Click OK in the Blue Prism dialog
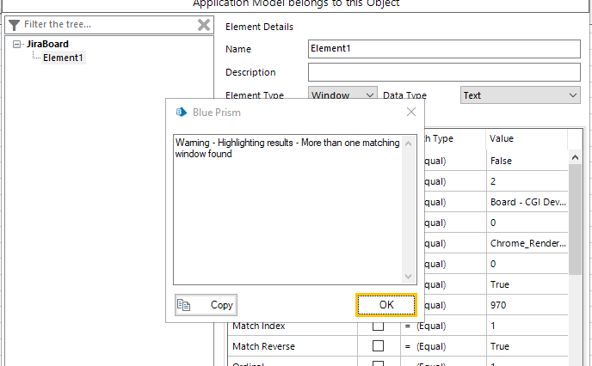Screen dimensions: 592x366 (385, 304)
